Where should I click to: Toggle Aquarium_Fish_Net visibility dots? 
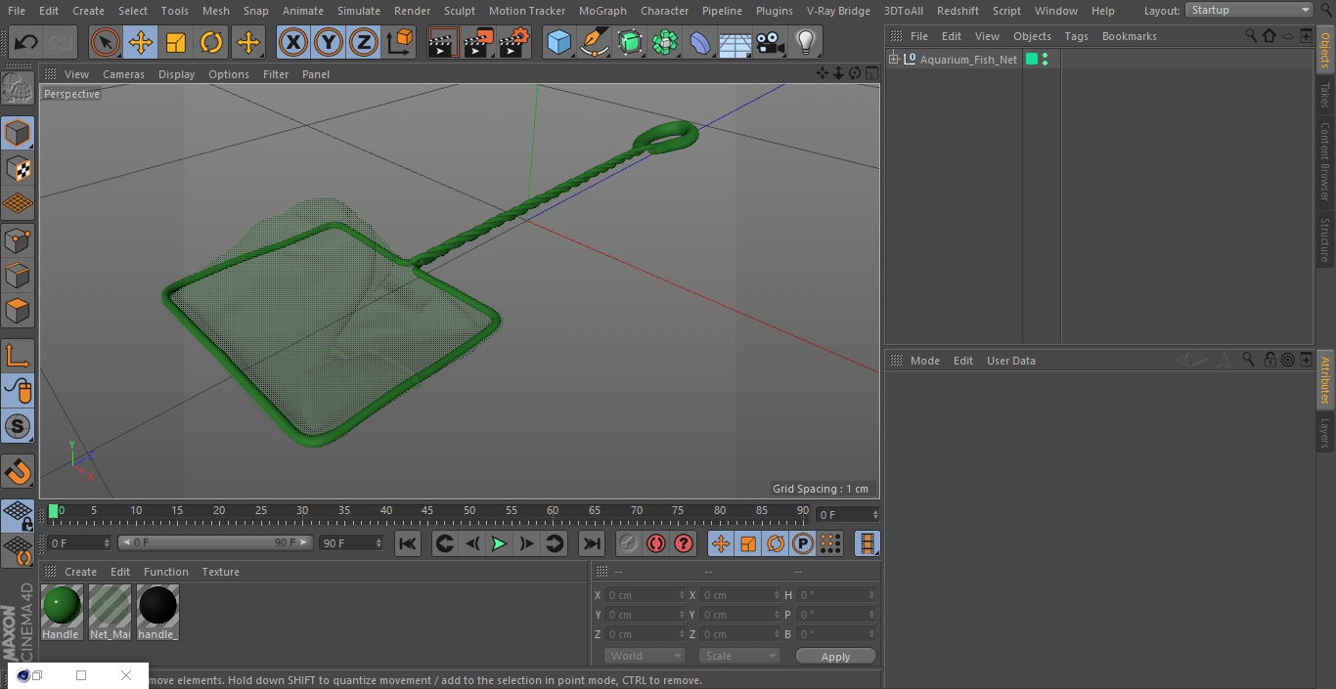[1046, 60]
